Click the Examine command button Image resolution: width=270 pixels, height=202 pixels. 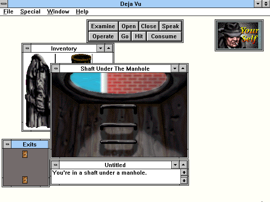[103, 26]
